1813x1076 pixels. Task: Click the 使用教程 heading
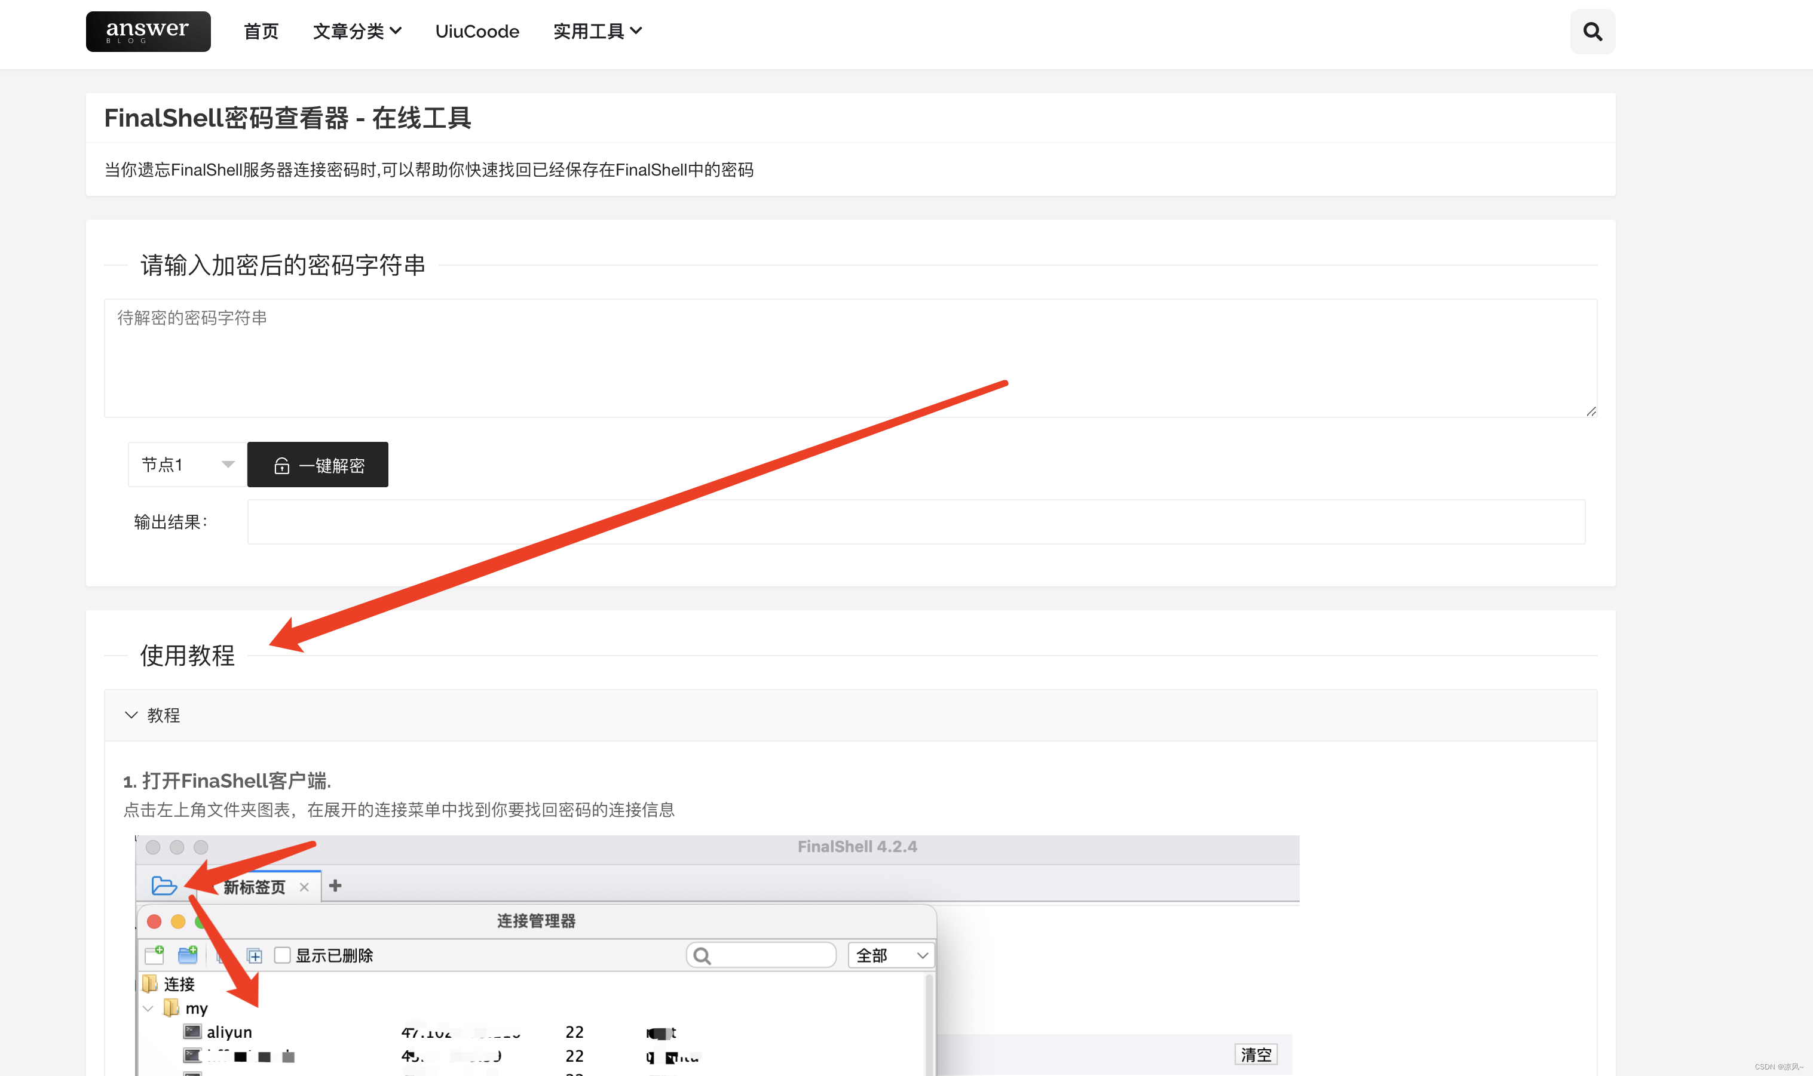[x=187, y=654]
